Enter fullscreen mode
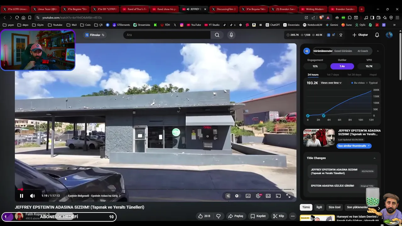Screen dimensions: 402x226 pyautogui.click(x=288, y=196)
